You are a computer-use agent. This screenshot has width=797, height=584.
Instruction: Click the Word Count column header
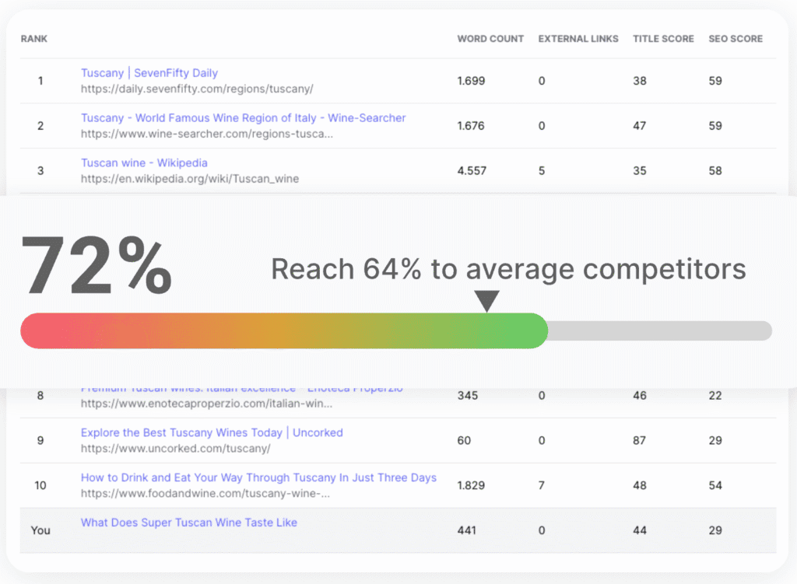(490, 39)
